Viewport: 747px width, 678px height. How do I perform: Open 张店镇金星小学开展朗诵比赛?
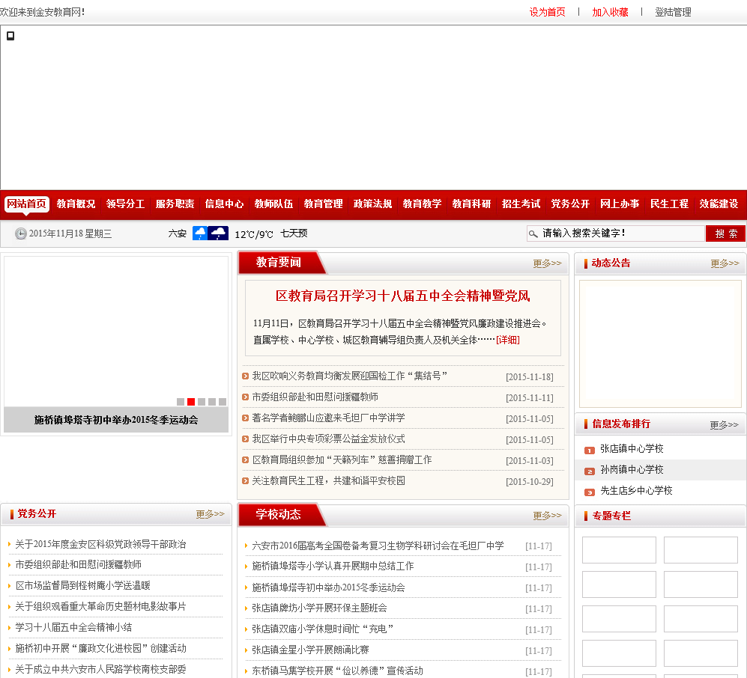pos(311,650)
